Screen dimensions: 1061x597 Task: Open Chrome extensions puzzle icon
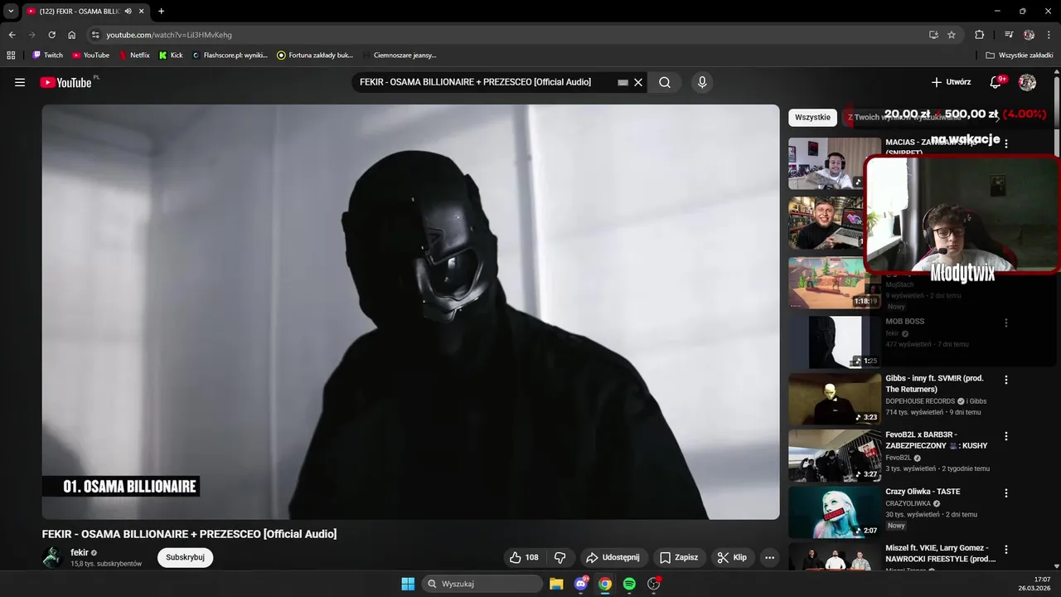pyautogui.click(x=980, y=35)
